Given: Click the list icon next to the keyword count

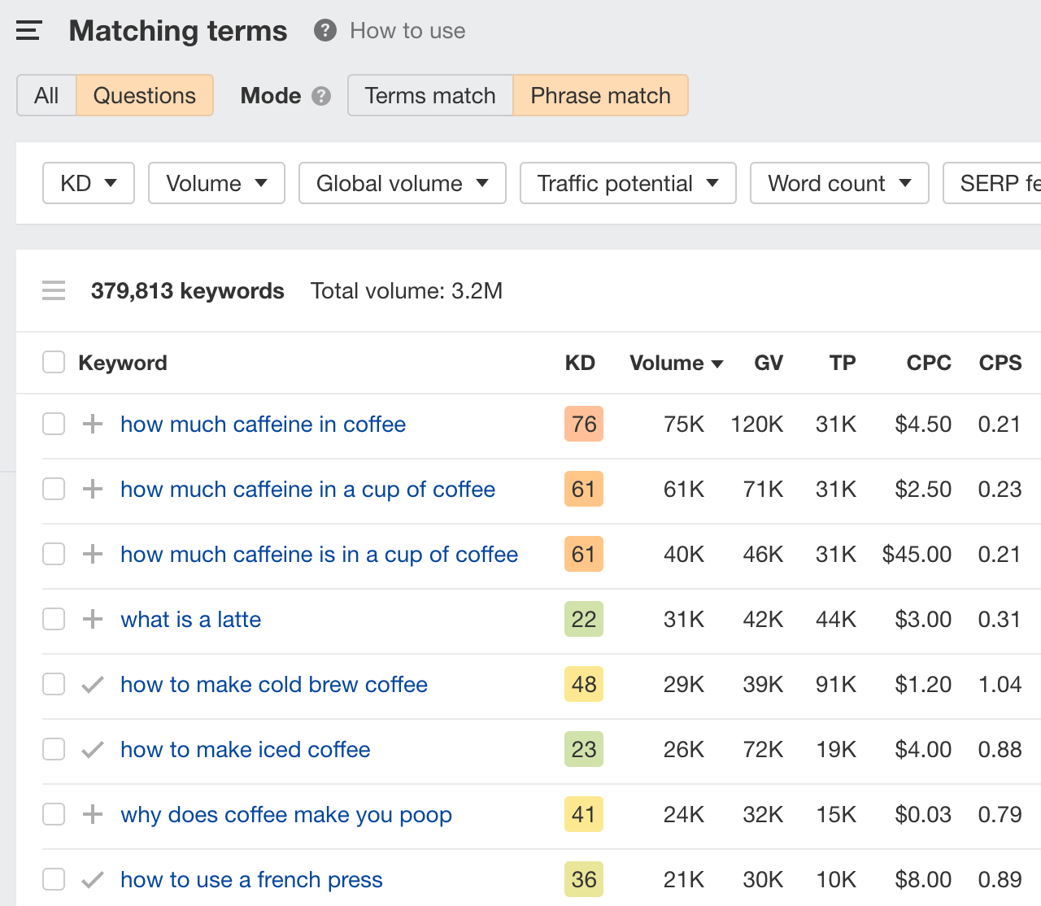Looking at the screenshot, I should 53,290.
